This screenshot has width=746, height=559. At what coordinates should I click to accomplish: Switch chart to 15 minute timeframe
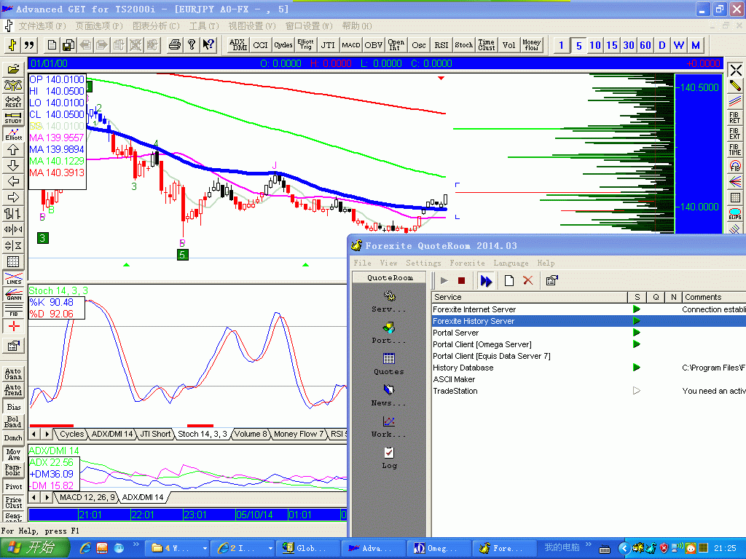[612, 45]
